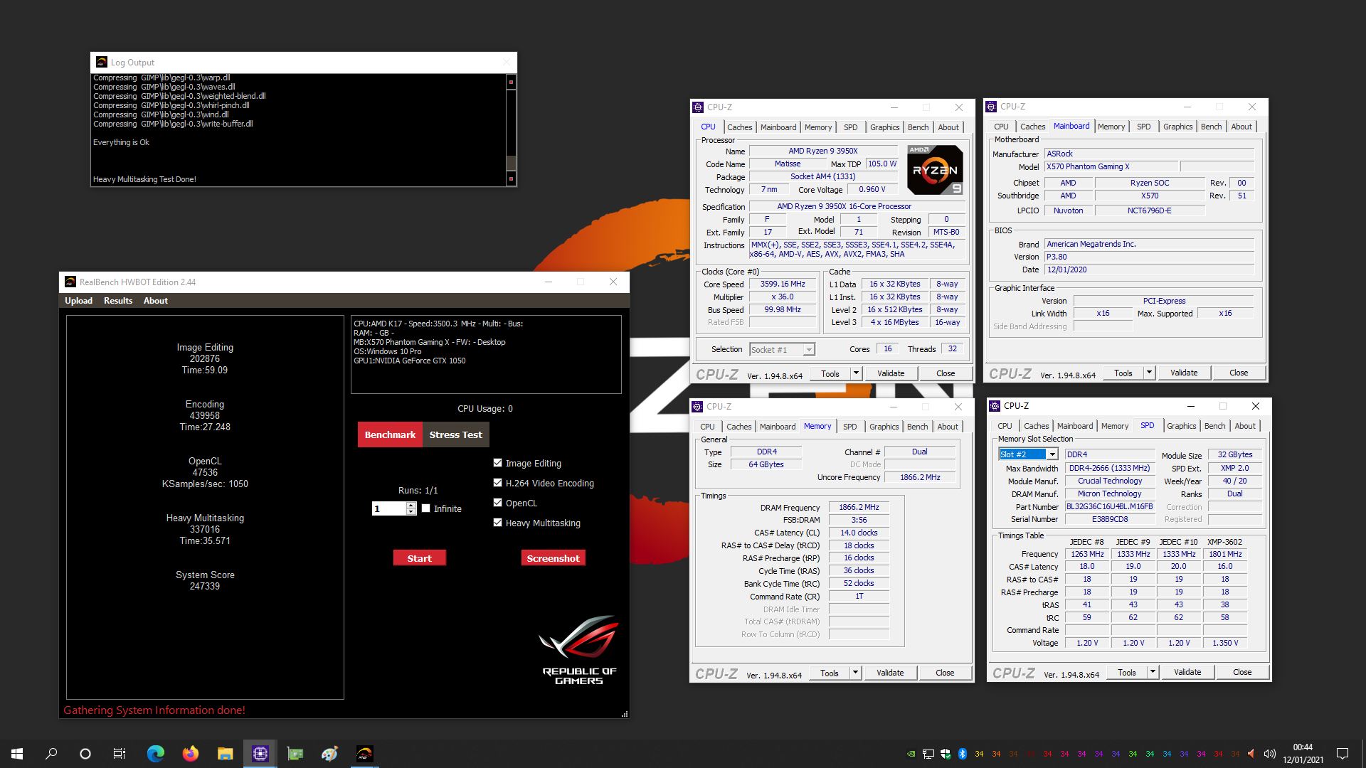This screenshot has width=1366, height=768.
Task: Uncheck the Image Editing checkbox
Action: [498, 463]
